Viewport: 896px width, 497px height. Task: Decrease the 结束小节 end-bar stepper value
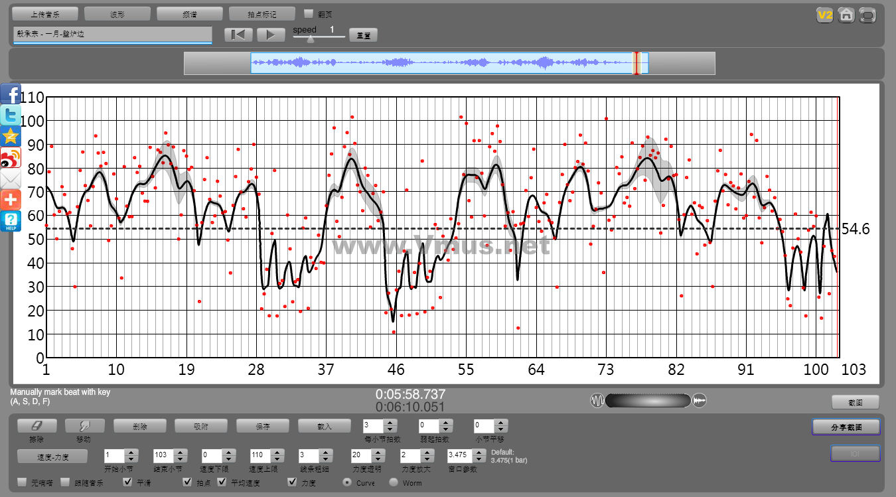click(180, 459)
